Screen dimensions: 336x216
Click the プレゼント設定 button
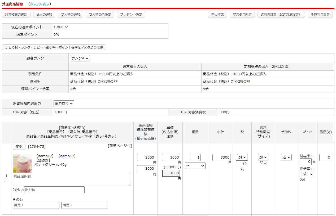(131, 15)
